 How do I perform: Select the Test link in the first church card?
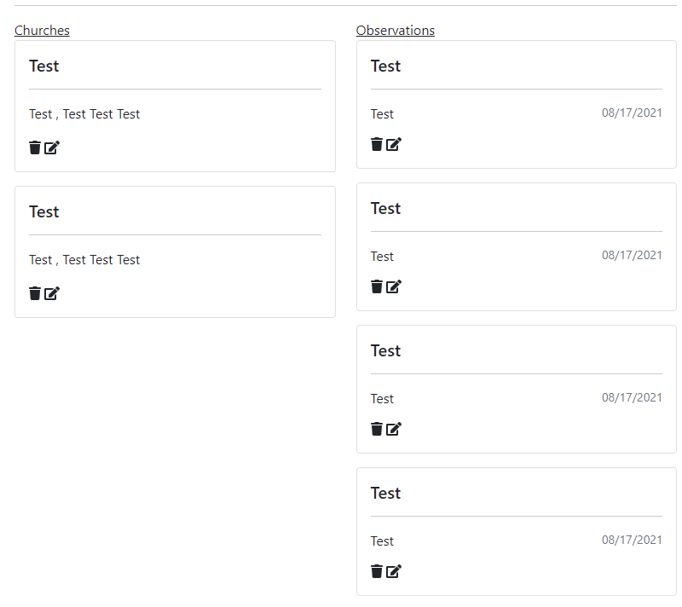[38, 113]
